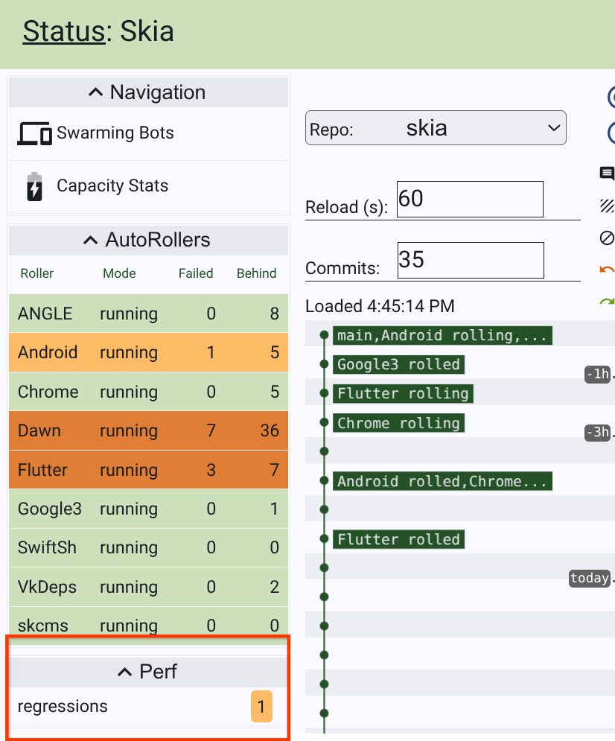This screenshot has width=615, height=741.
Task: Click the circle-slash block icon
Action: tap(607, 238)
